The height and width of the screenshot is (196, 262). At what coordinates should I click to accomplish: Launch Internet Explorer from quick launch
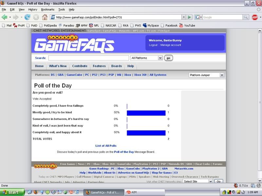point(30,192)
